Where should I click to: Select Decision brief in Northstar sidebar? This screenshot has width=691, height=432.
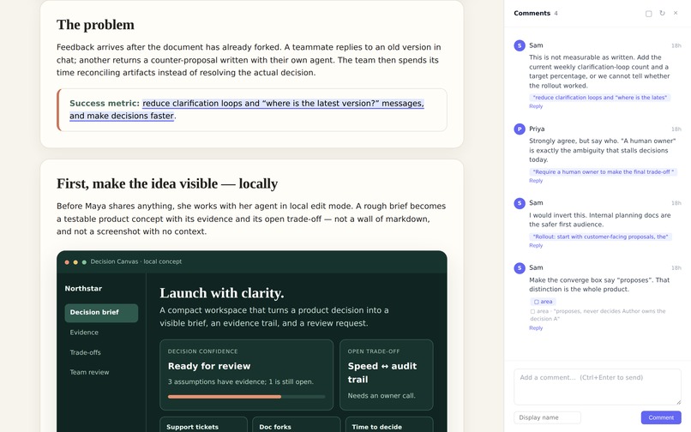click(x=101, y=313)
